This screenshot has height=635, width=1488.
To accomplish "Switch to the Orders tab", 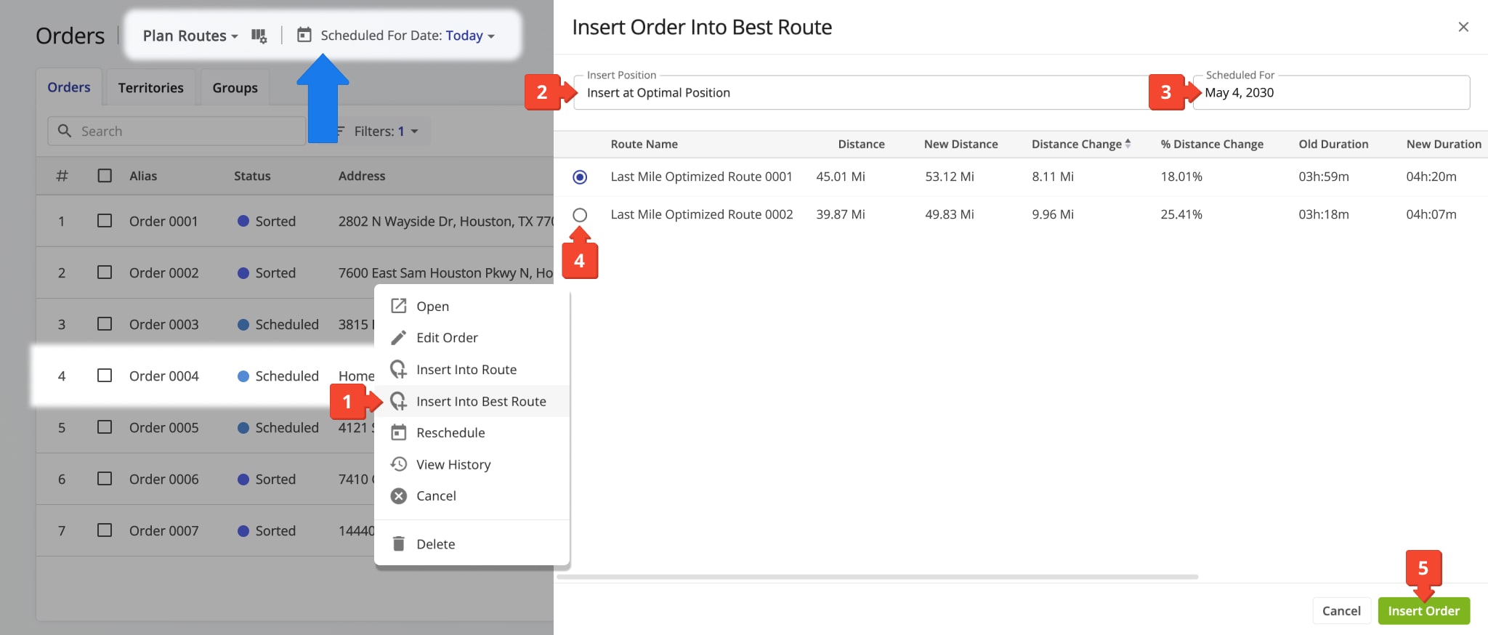I will click(69, 87).
